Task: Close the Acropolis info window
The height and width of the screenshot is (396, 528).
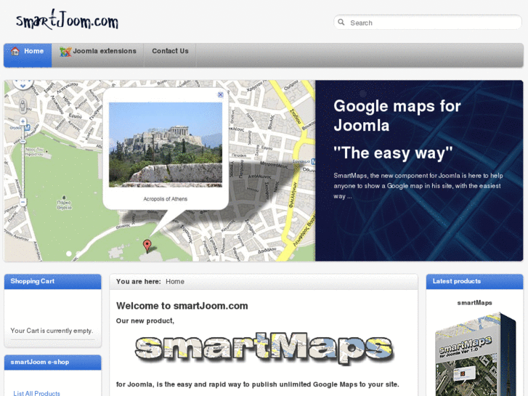Action: point(221,94)
